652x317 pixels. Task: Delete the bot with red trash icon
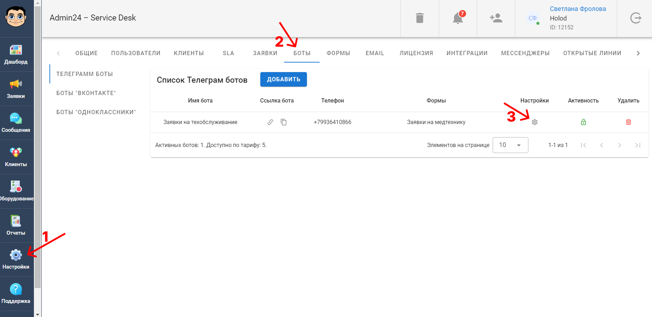tap(628, 122)
